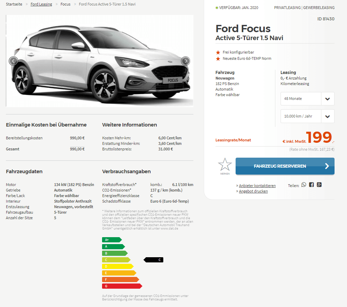
Task: Click the 'Fahrzeugdaten' heading
Action: point(24,171)
